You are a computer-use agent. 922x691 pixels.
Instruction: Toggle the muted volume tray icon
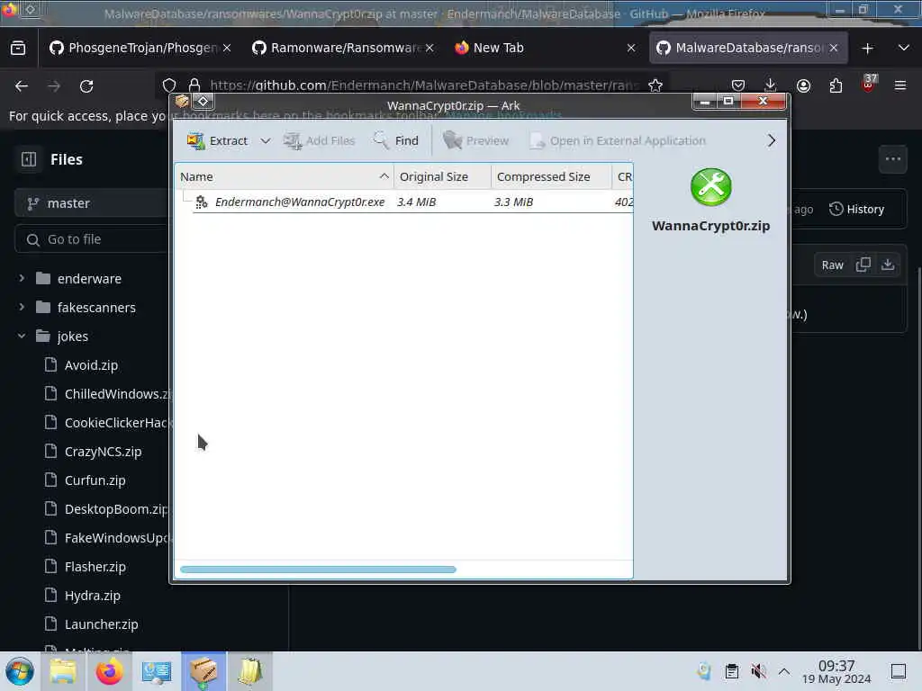758,671
